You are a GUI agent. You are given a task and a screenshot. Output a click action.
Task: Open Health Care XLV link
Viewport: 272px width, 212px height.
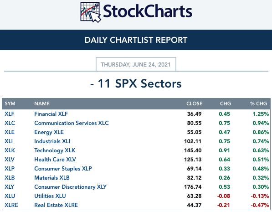click(55, 160)
